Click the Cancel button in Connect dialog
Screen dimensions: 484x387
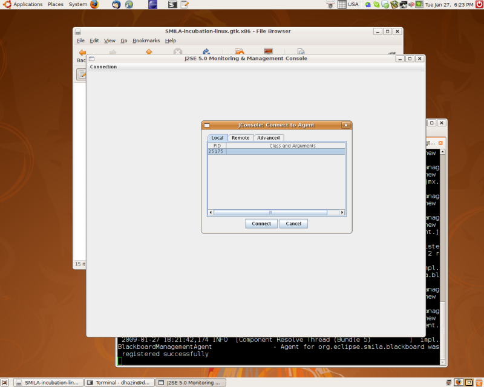pyautogui.click(x=293, y=224)
